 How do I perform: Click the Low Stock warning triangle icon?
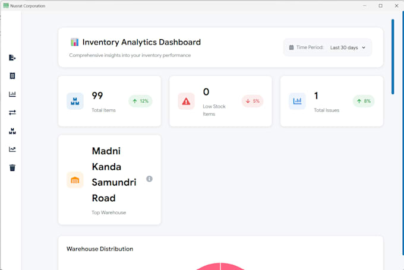186,101
